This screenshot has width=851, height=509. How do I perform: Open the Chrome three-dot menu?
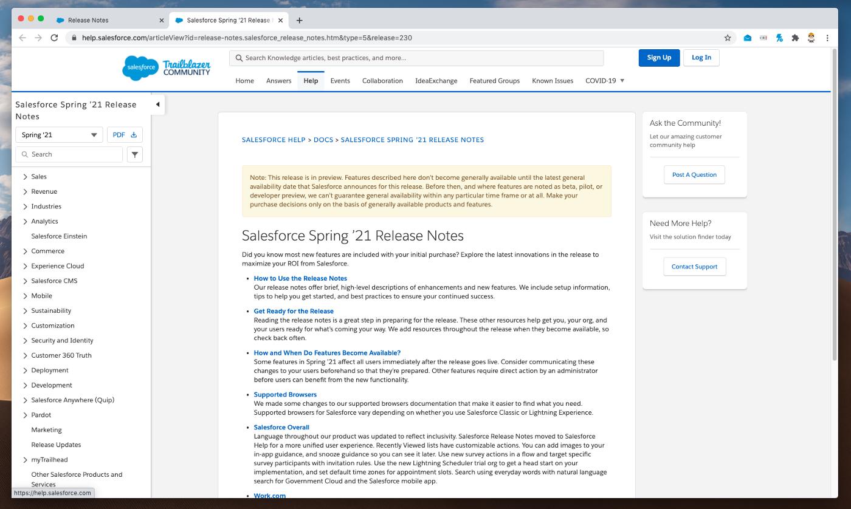tap(827, 38)
